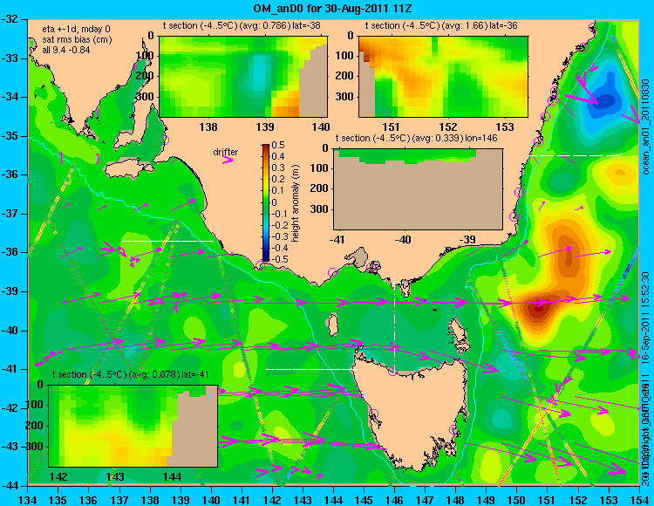The height and width of the screenshot is (506, 654).
Task: Click the white dashed section line at latitude -38
Action: [x=167, y=241]
